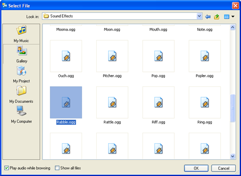Go back to the previous folder
The width and height of the screenshot is (241, 176).
coord(208,17)
